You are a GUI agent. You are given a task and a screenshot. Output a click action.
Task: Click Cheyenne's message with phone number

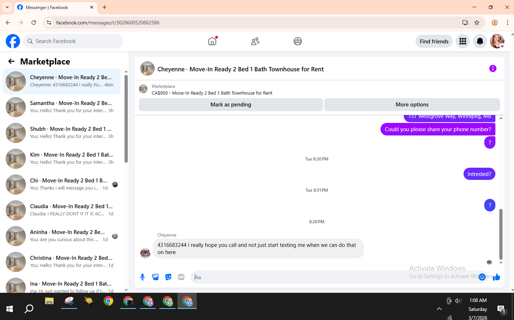(258, 249)
